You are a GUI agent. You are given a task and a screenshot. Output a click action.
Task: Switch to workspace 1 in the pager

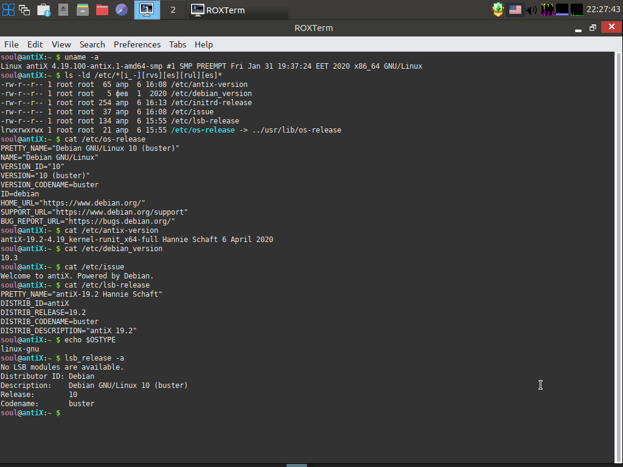click(147, 10)
